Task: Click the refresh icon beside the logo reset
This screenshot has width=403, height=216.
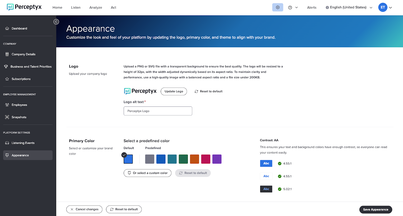Action: tap(196, 91)
